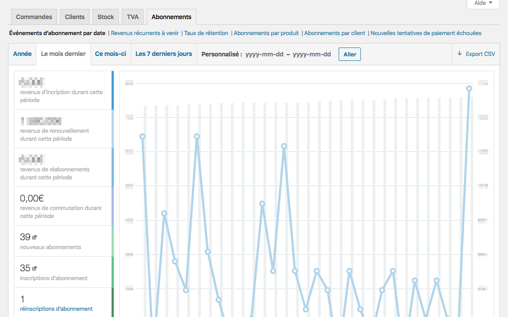Screen dimensions: 508x317
Task: Open the Abonnements par client report
Action: [x=334, y=33]
